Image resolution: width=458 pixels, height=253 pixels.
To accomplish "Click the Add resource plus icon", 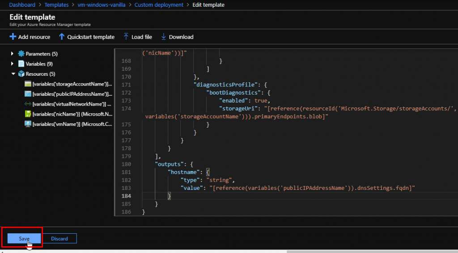I will [13, 37].
